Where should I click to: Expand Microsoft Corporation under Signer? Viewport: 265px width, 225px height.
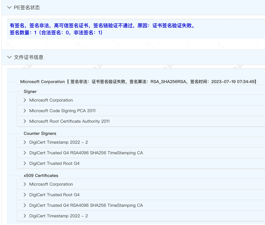(25, 100)
